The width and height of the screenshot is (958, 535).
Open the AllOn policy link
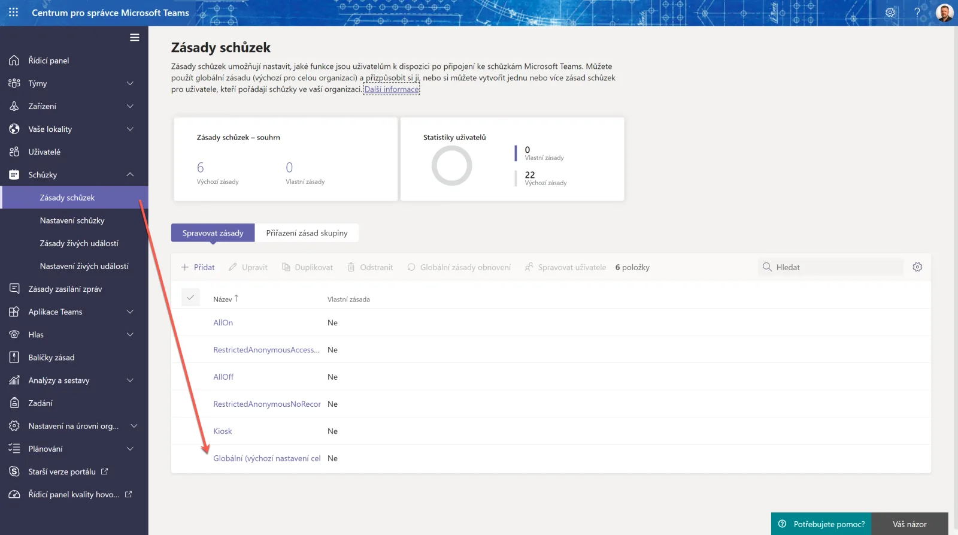tap(223, 323)
